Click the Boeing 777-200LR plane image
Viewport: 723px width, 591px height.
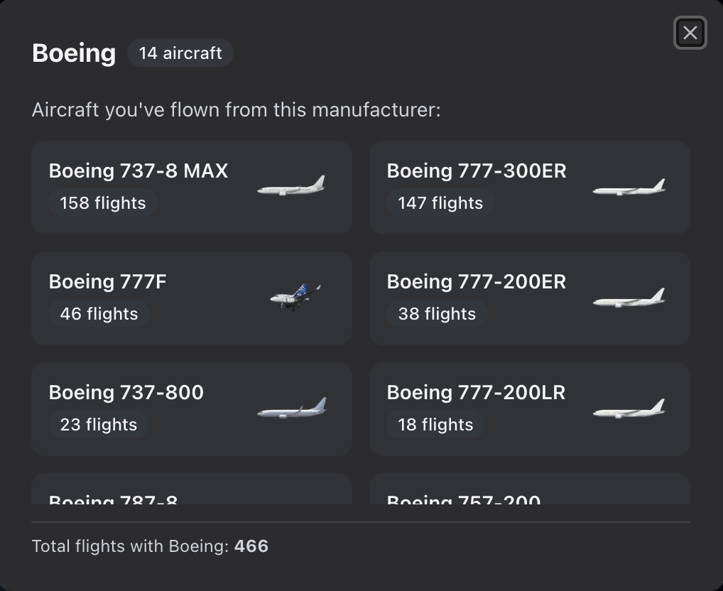pyautogui.click(x=629, y=409)
